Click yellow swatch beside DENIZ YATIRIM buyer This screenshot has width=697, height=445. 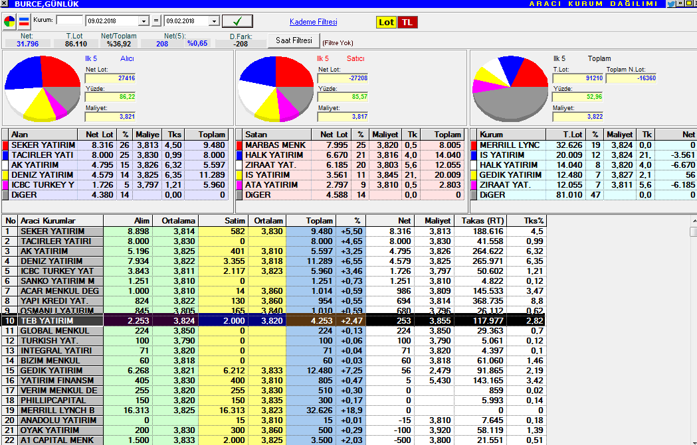click(5, 175)
